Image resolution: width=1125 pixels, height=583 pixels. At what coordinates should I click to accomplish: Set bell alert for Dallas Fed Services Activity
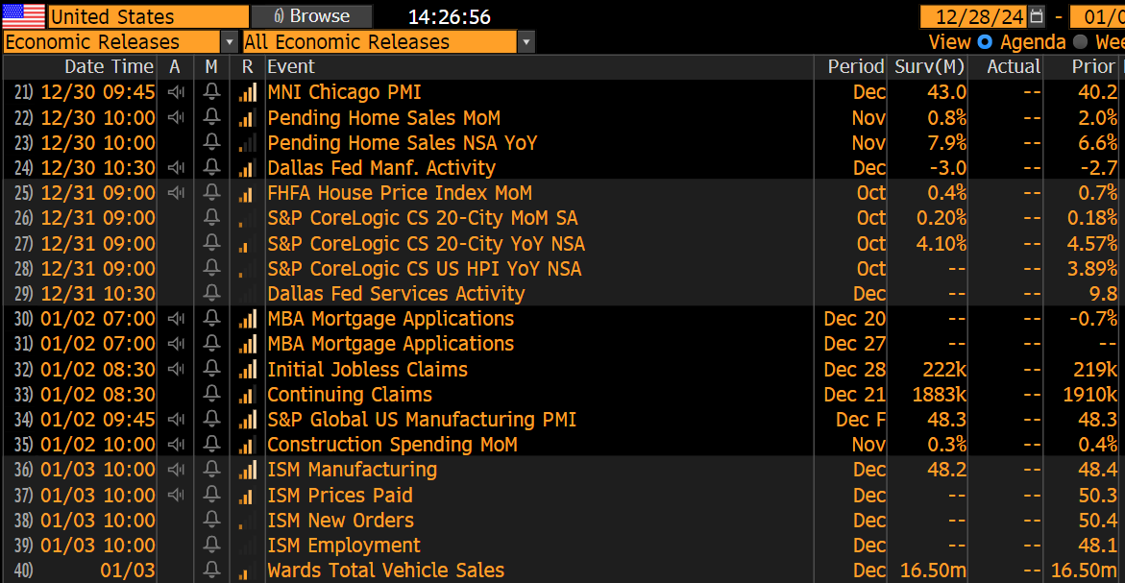pos(211,293)
